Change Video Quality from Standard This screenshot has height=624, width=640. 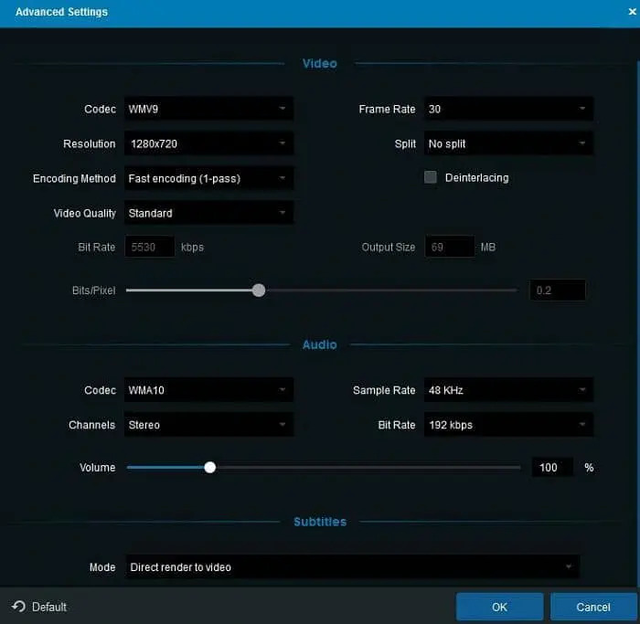point(208,213)
